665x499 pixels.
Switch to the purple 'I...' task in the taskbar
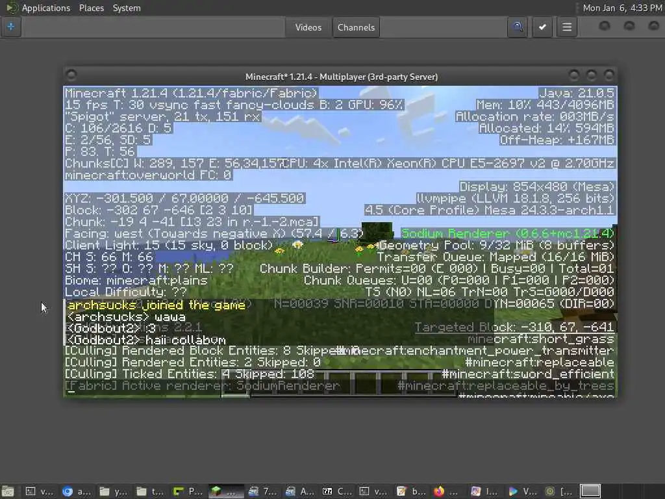pyautogui.click(x=484, y=491)
